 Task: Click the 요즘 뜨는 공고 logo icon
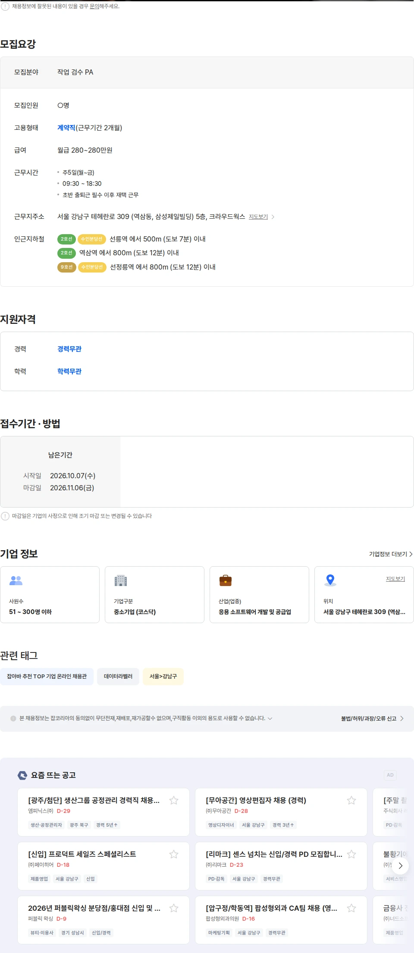pyautogui.click(x=22, y=775)
